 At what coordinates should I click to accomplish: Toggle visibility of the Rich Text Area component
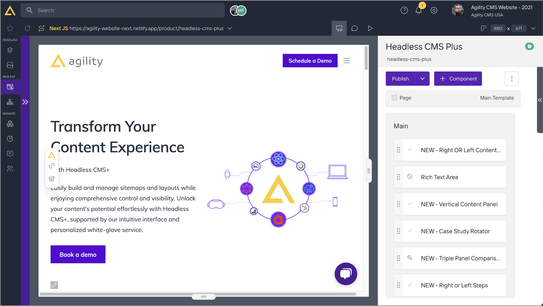410,177
